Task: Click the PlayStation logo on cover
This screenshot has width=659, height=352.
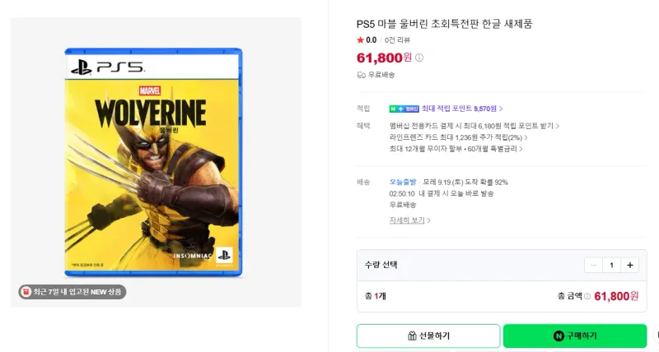Action: pos(81,67)
